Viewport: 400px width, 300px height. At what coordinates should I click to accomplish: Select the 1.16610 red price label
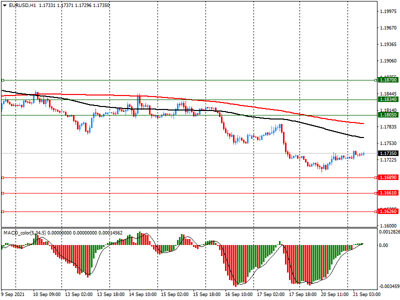click(388, 193)
